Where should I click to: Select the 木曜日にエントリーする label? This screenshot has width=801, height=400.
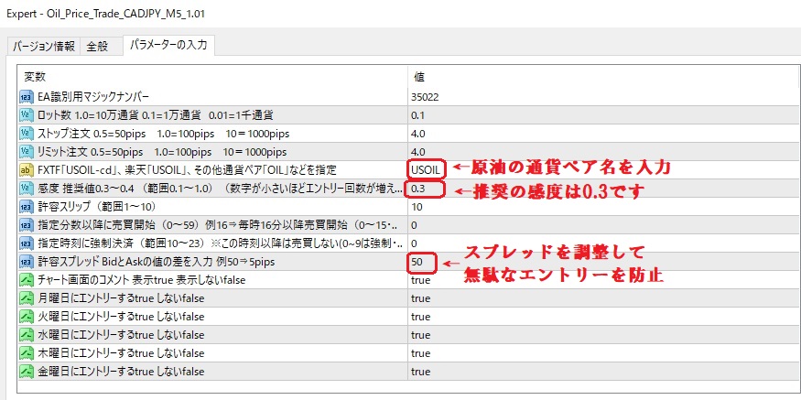coord(121,353)
